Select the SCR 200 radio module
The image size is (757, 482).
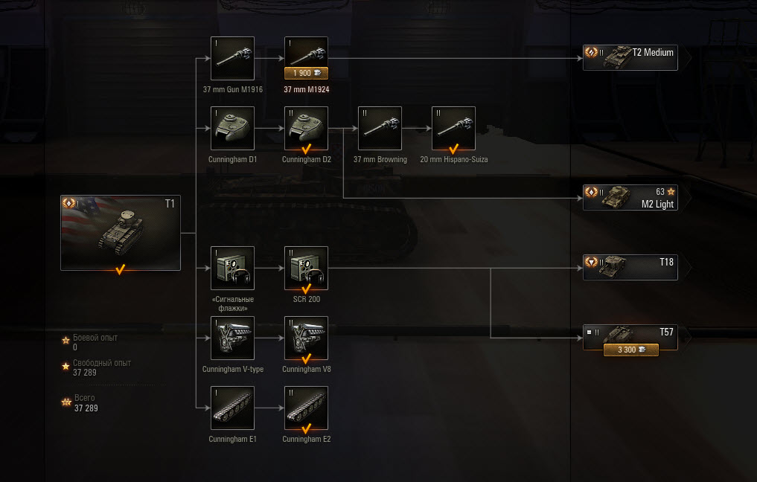(306, 269)
